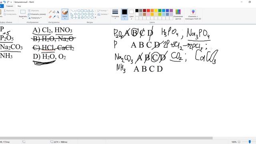This screenshot has width=256, height=144.
Task: Pick the Rounded rectangular callout shape
Action: pos(86,18)
